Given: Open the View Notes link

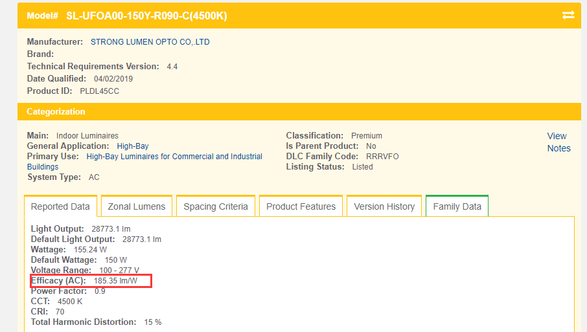Looking at the screenshot, I should click(558, 142).
